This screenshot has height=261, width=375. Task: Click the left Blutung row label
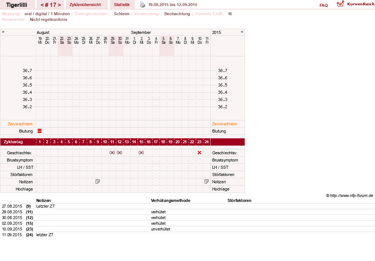(26, 131)
